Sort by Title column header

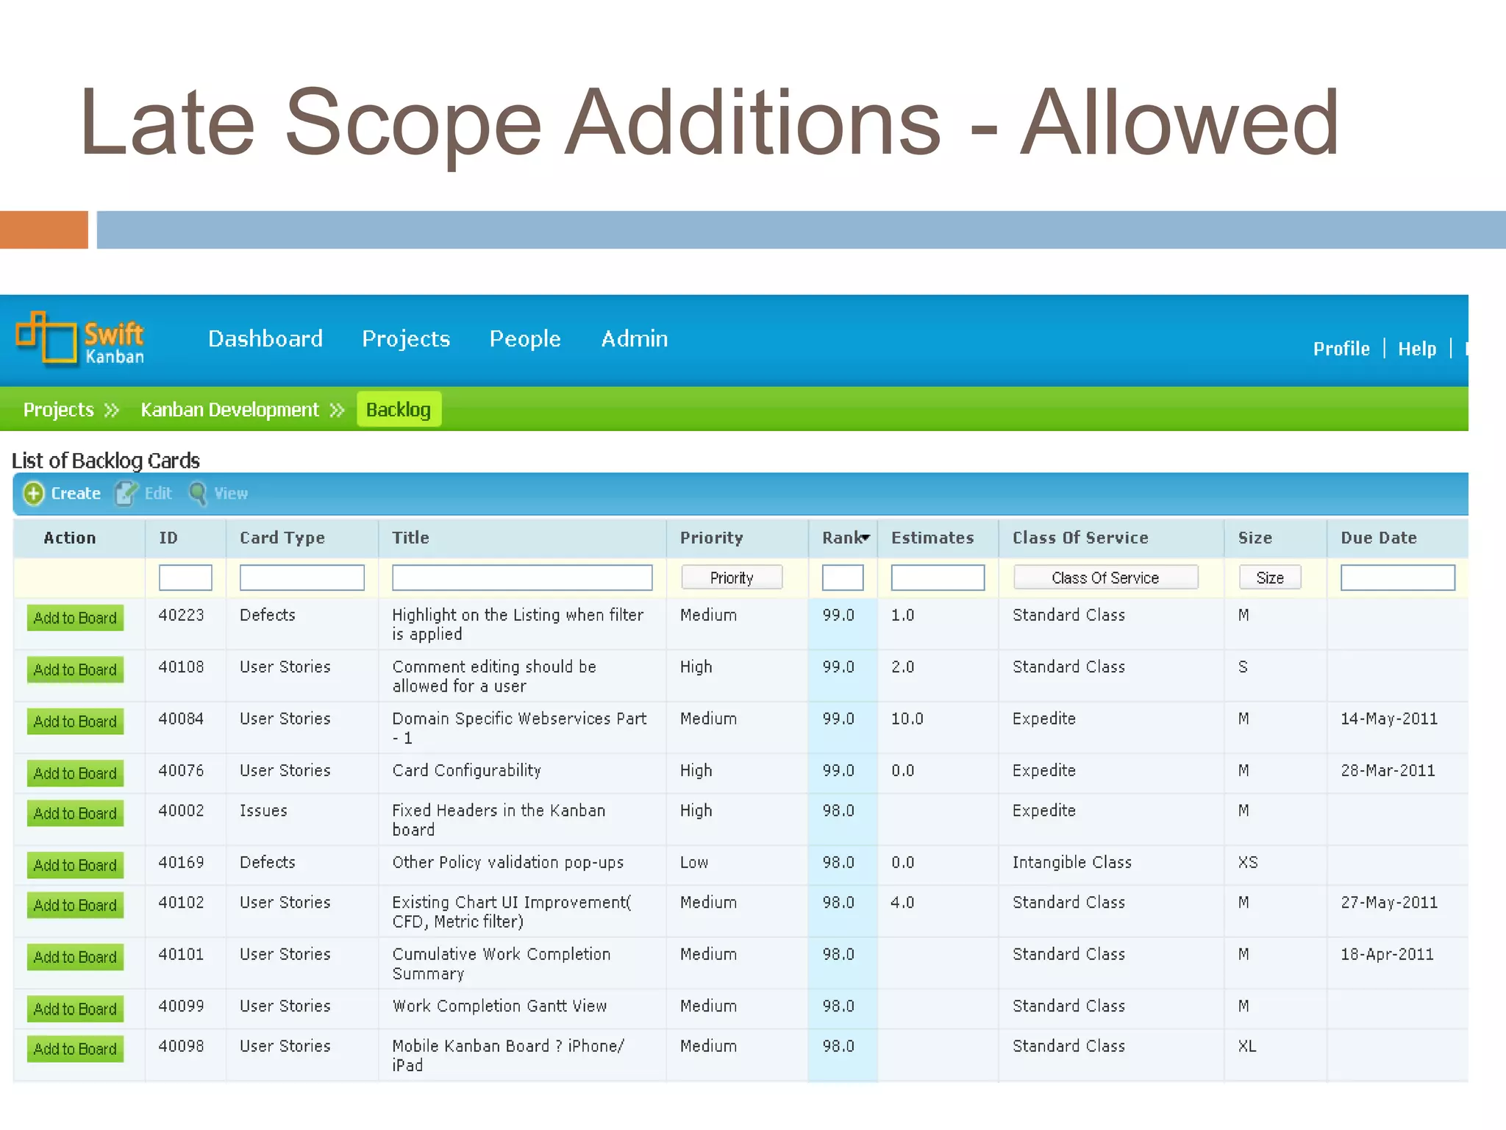pyautogui.click(x=410, y=538)
